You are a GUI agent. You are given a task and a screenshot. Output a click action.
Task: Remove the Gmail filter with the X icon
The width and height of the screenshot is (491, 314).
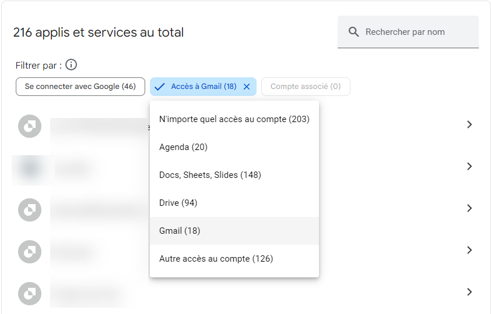(246, 87)
